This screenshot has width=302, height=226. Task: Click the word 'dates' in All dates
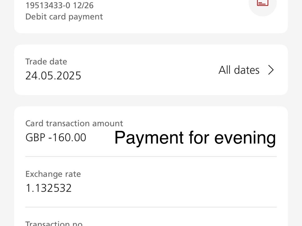(247, 70)
